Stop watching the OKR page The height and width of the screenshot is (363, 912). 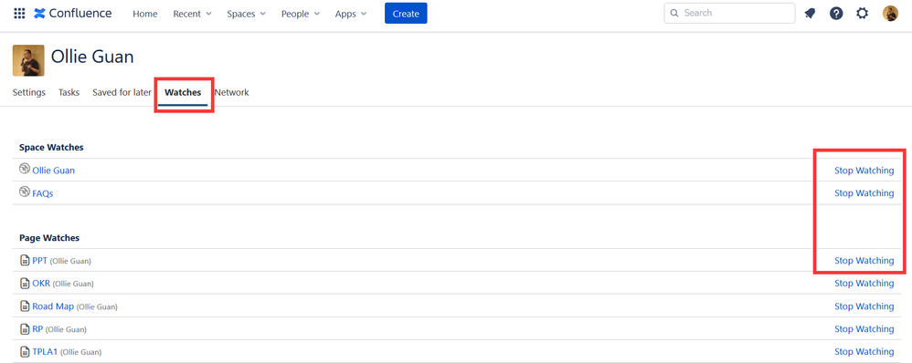coord(864,284)
